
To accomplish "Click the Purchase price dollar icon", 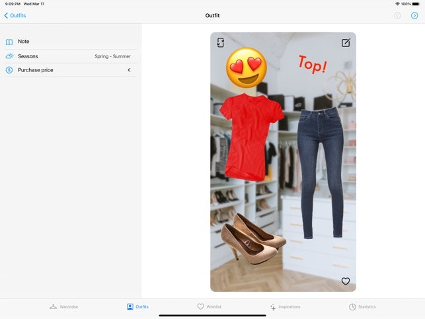I will click(9, 70).
